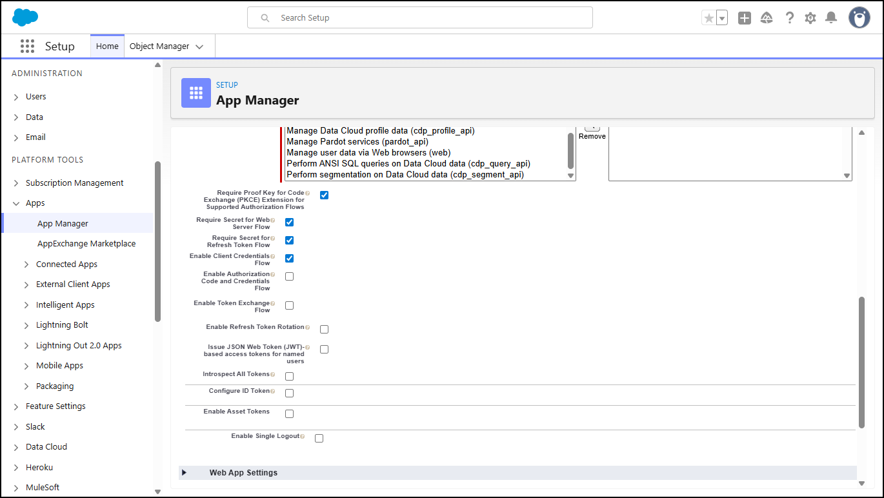Enable Refresh Token Rotation checkbox
This screenshot has width=884, height=498.
pos(325,329)
